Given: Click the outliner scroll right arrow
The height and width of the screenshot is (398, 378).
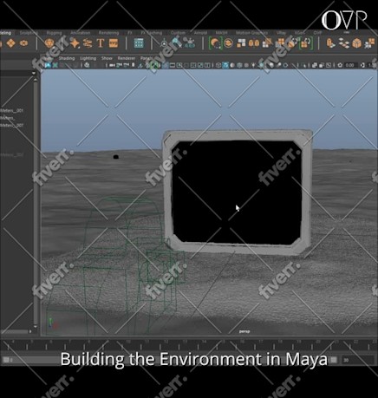Looking at the screenshot, I should click(x=30, y=331).
